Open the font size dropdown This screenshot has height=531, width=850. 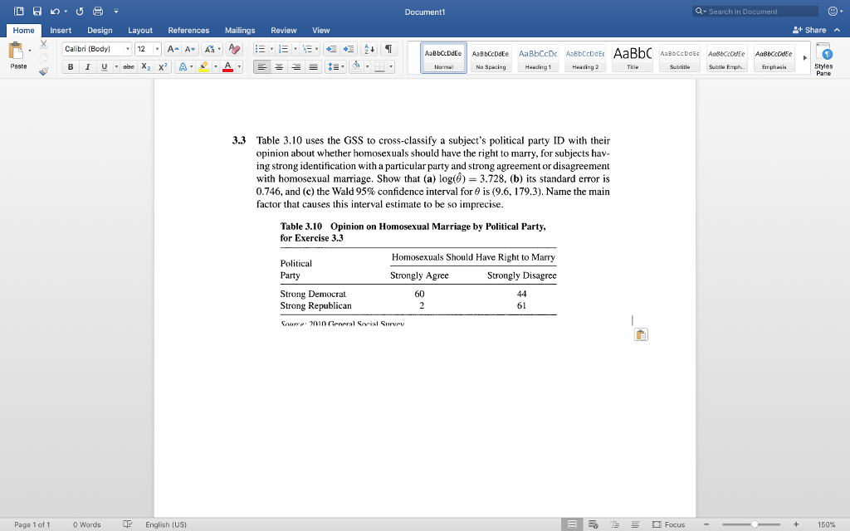click(x=157, y=48)
